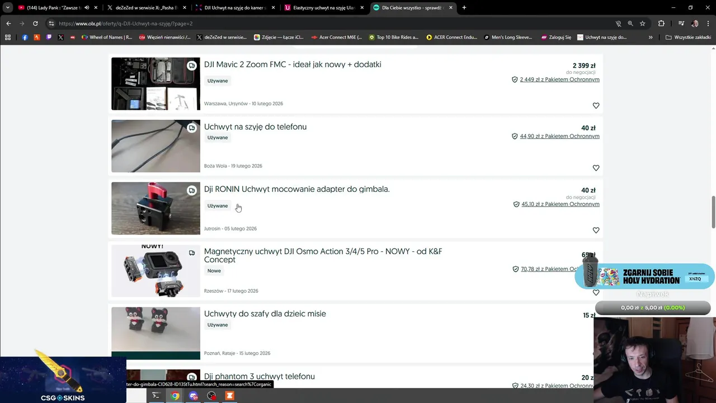Open Google Chrome in taskbar
716x403 pixels.
[x=175, y=396]
